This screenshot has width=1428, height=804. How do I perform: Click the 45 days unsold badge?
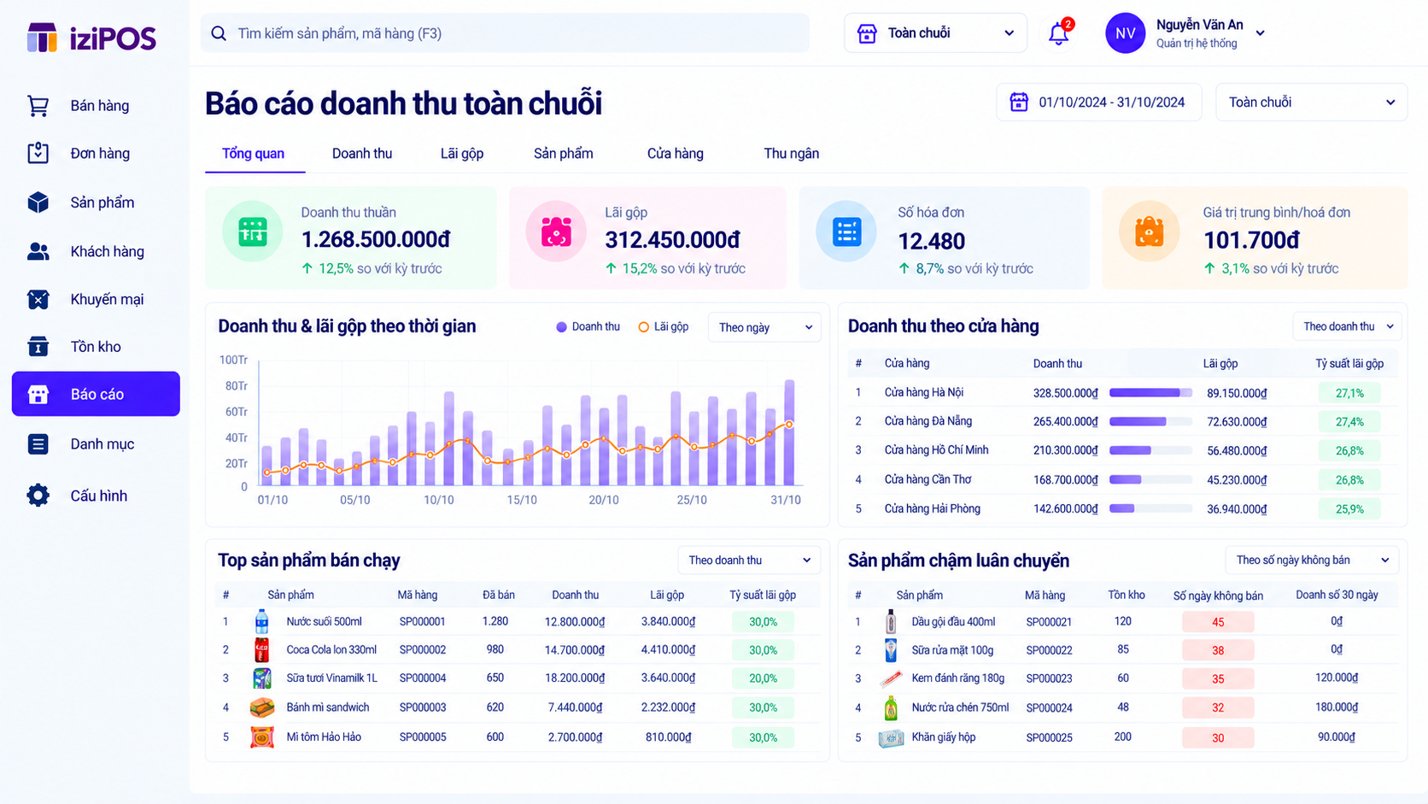click(1218, 622)
